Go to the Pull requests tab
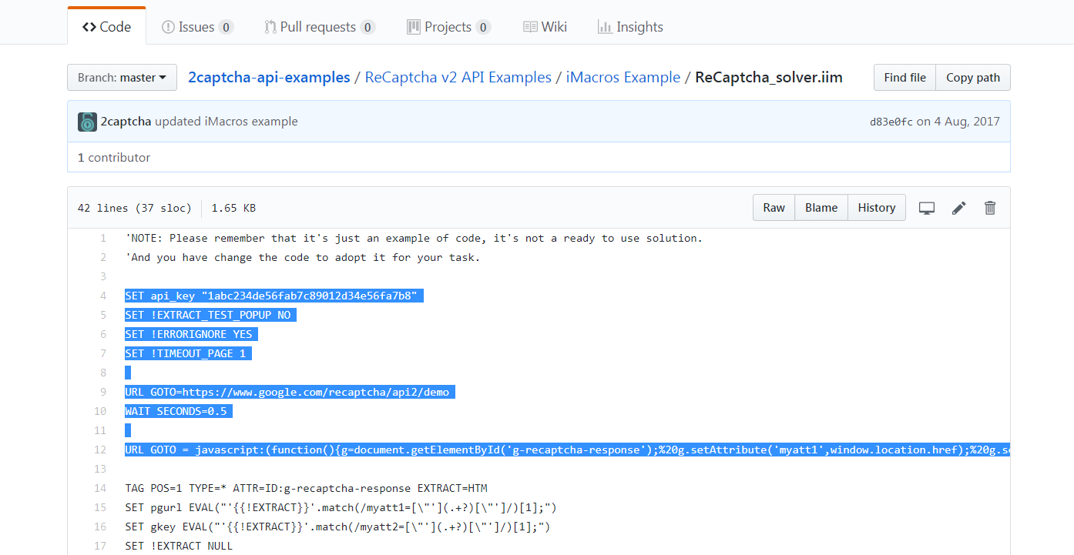1074x555 pixels. (319, 27)
